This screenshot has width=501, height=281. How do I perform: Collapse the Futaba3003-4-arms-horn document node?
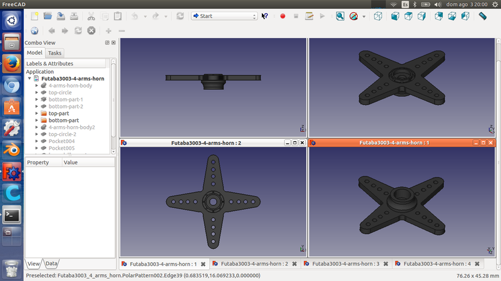click(x=29, y=79)
